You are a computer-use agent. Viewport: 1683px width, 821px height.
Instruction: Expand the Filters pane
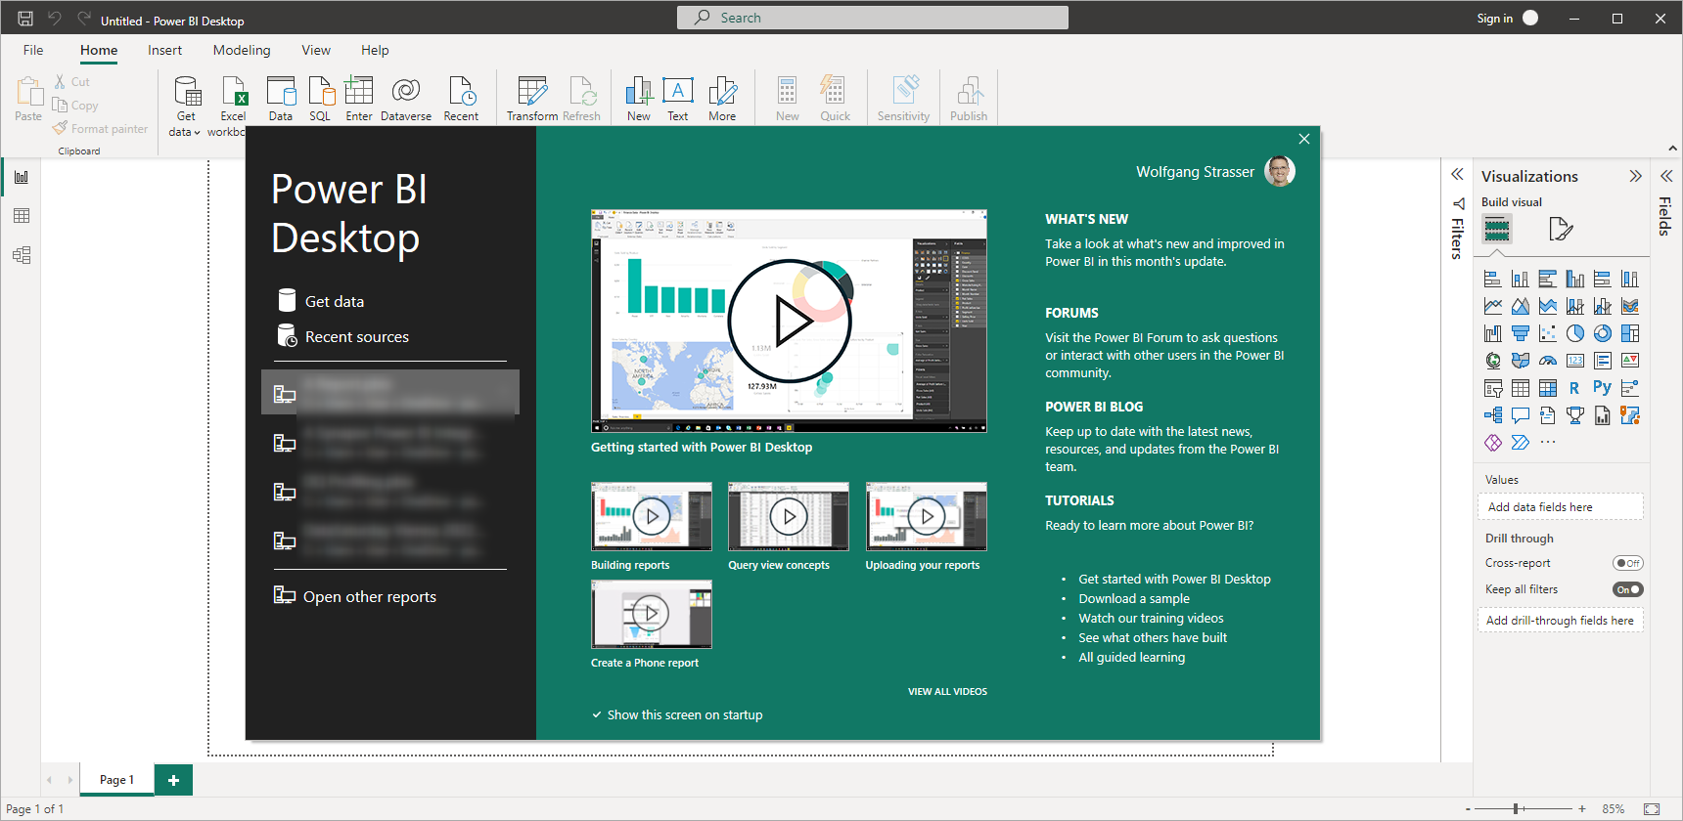coord(1457,175)
